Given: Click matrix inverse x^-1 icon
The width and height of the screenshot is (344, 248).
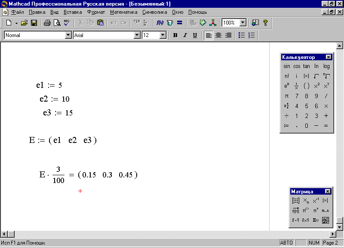Looking at the screenshot, I should point(316,201).
